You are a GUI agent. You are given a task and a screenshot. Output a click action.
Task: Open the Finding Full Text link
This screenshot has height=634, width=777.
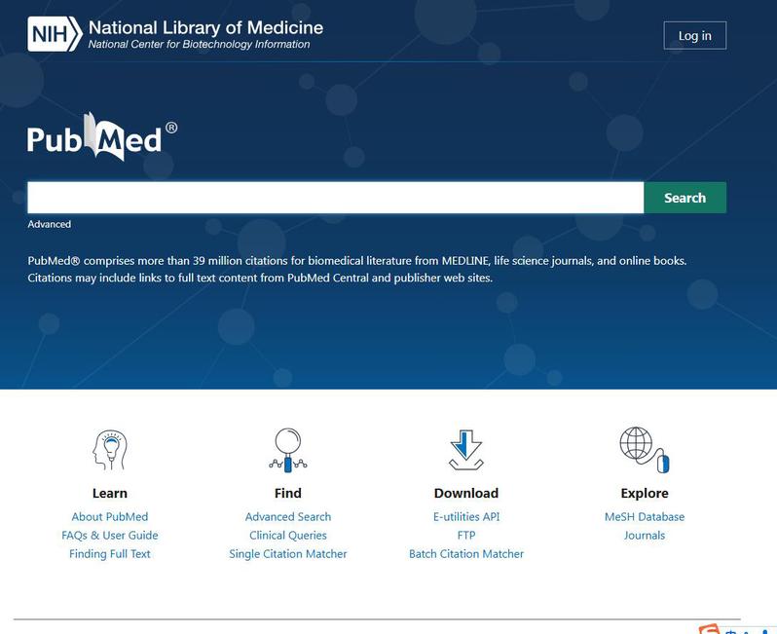coord(110,554)
